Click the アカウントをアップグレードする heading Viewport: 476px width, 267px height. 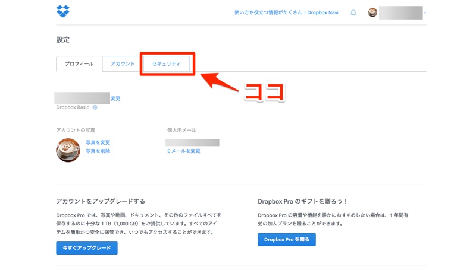click(x=101, y=201)
